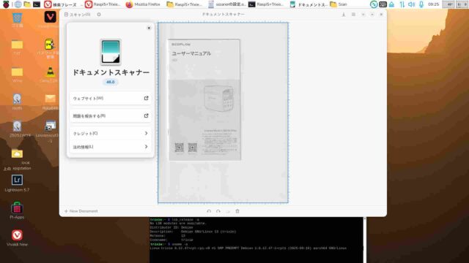
Task: Open the 問題を報告する report issue row
Action: point(111,115)
